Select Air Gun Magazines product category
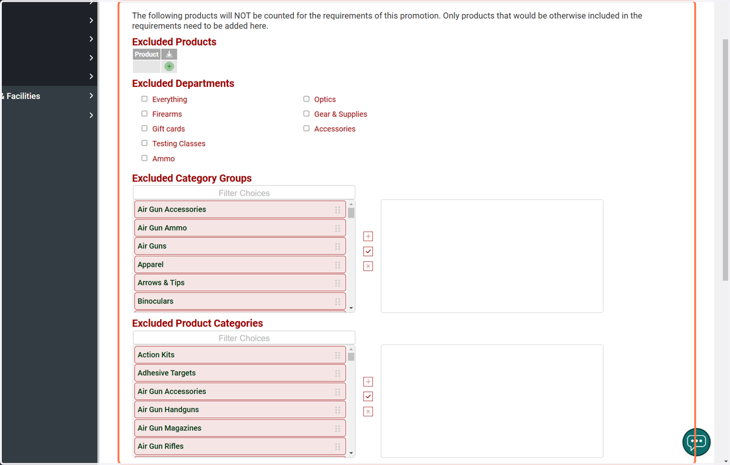This screenshot has width=730, height=465. (x=240, y=428)
